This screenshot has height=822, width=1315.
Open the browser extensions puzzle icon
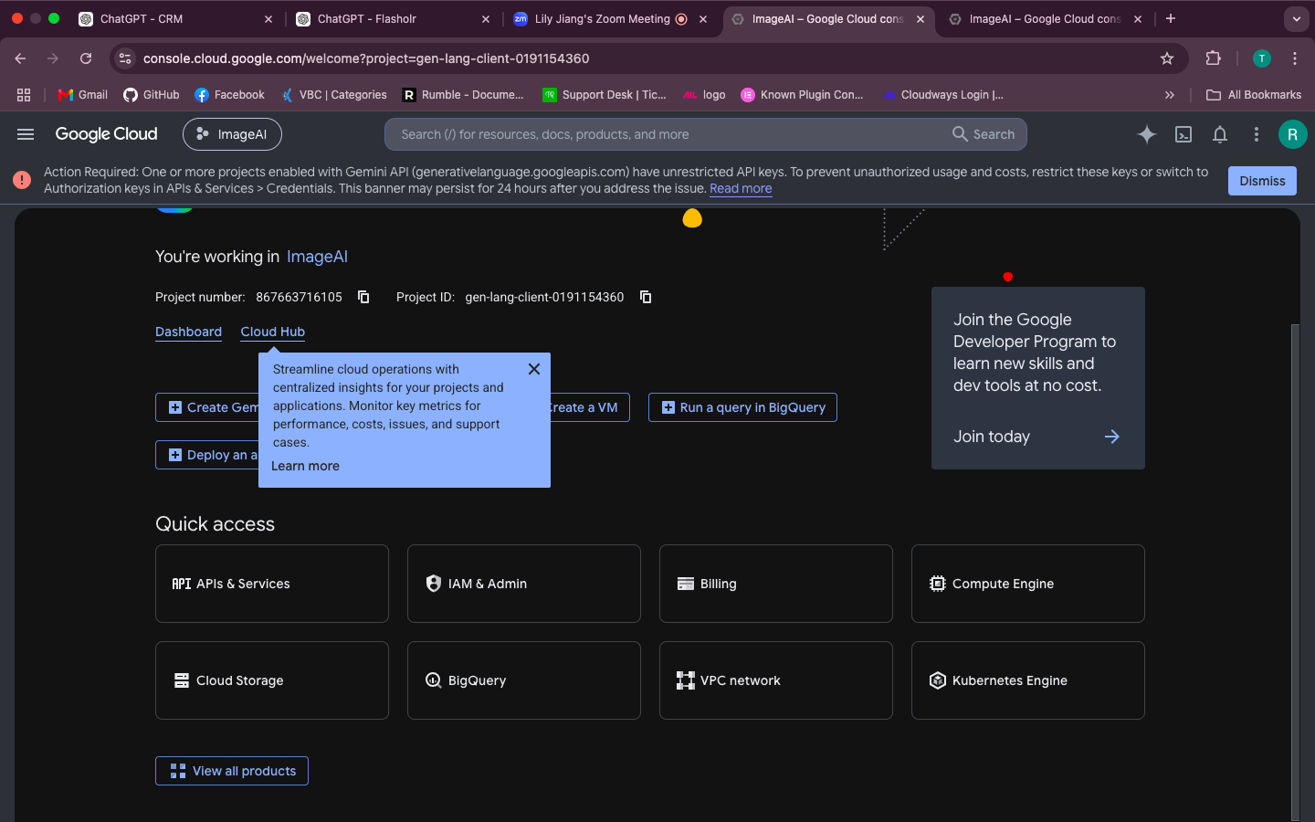(x=1214, y=58)
